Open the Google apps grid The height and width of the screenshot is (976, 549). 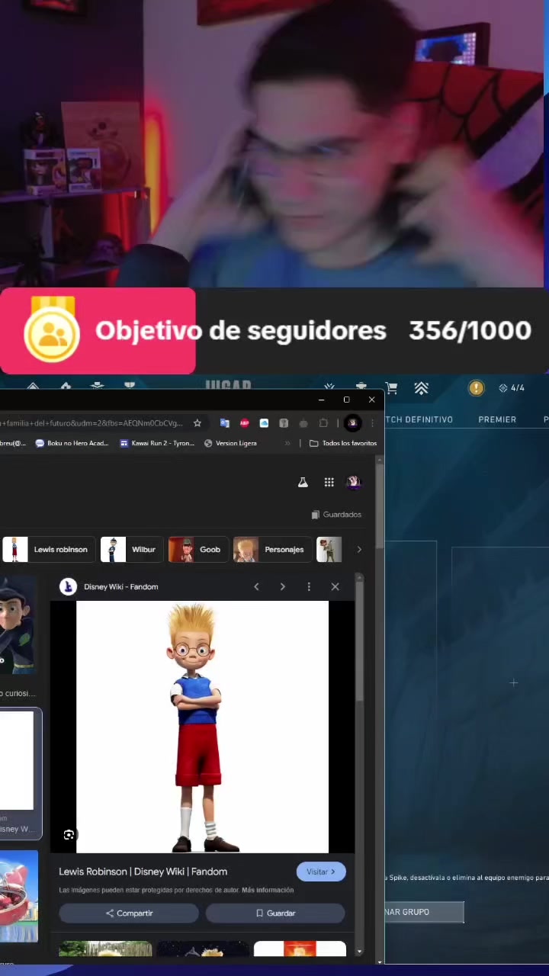click(329, 483)
